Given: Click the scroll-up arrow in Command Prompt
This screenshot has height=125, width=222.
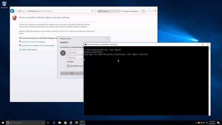Looking at the screenshot, I should click(x=210, y=47).
